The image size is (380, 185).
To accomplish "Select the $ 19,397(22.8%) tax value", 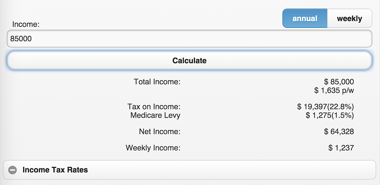I will tap(325, 107).
